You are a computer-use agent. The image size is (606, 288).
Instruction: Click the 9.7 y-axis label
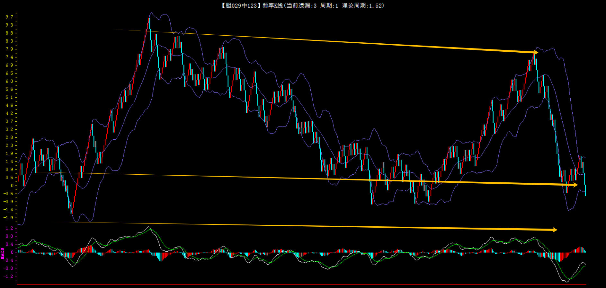point(9,17)
